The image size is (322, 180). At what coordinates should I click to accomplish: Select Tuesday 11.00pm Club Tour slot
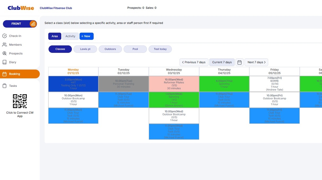tap(124, 100)
